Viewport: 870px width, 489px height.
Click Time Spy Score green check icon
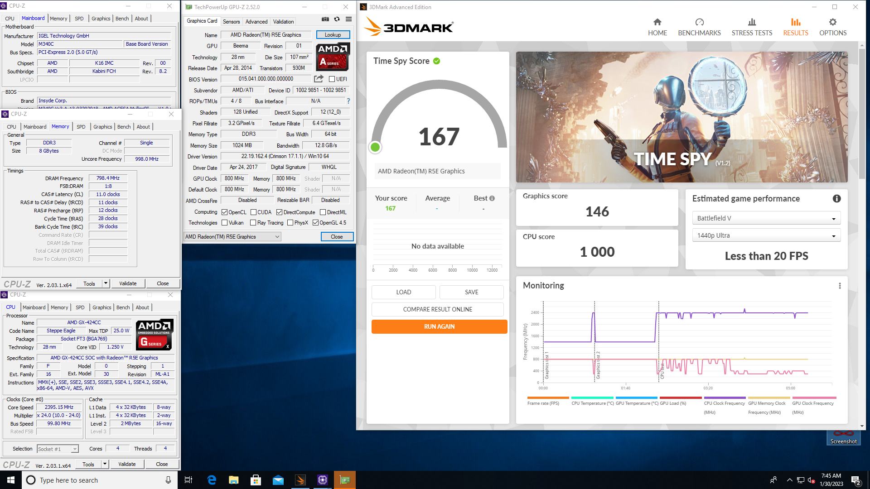pyautogui.click(x=436, y=61)
